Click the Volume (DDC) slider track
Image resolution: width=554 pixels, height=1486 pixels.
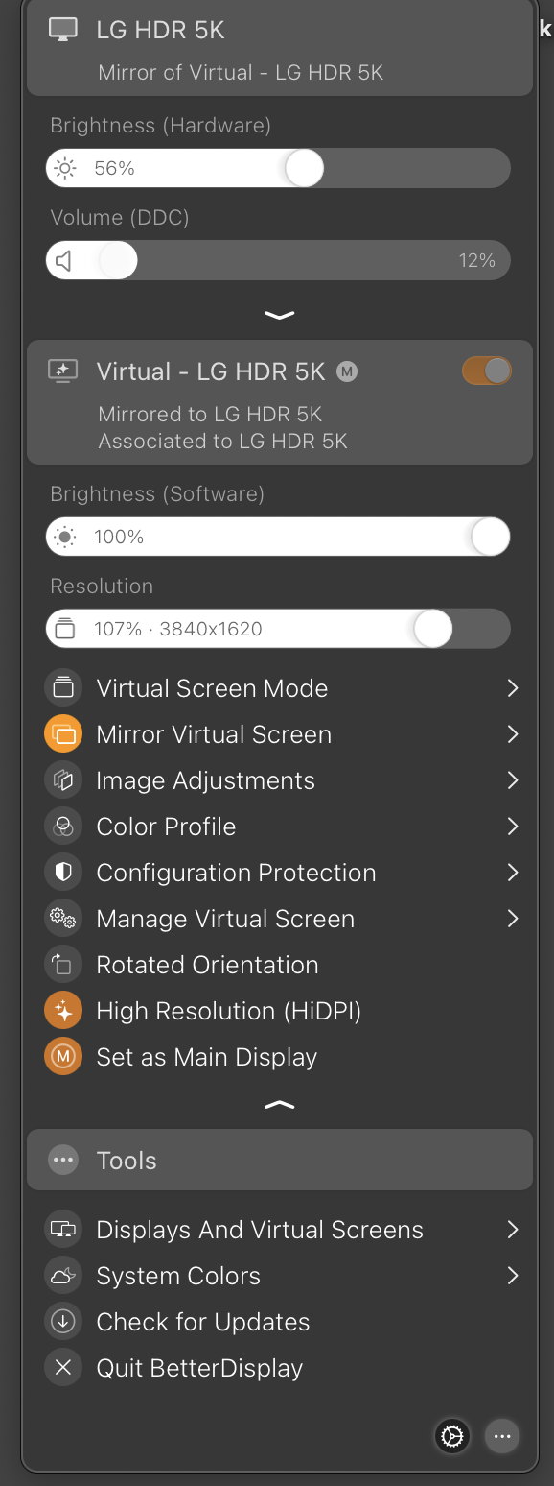tap(278, 260)
